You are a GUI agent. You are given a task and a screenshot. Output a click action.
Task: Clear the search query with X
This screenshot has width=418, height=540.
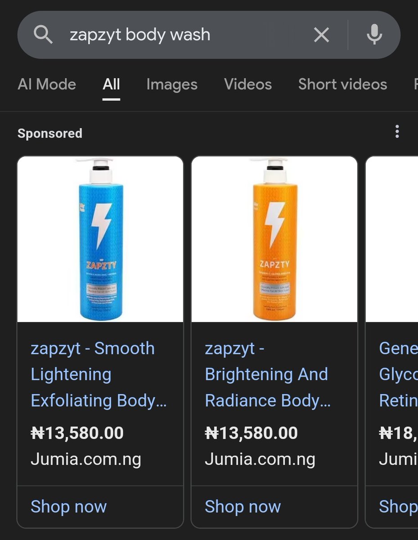click(321, 35)
